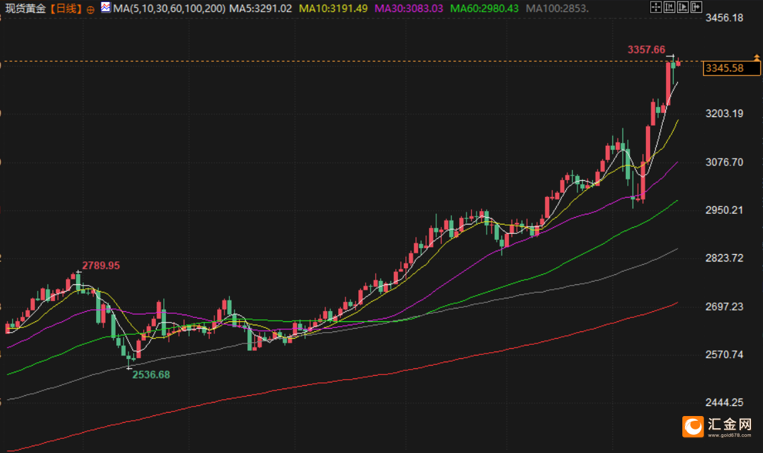Click the MA60:2980.43 value

tap(485, 9)
